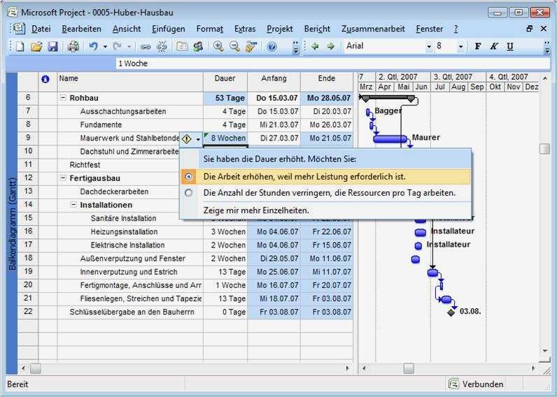Click the milestone diamond at 03.08.
The width and height of the screenshot is (557, 397).
pos(451,312)
